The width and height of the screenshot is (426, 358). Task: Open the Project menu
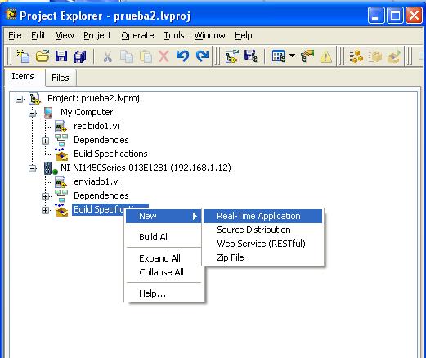[x=97, y=35]
